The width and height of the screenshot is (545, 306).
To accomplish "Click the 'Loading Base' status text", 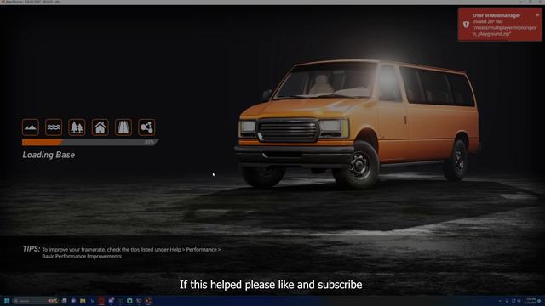I will coord(49,155).
